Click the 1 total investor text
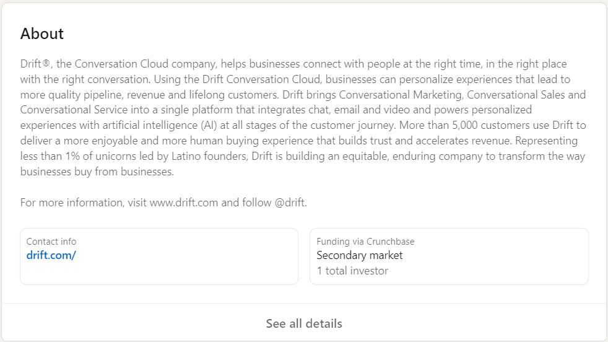This screenshot has width=608, height=342. pyautogui.click(x=352, y=271)
